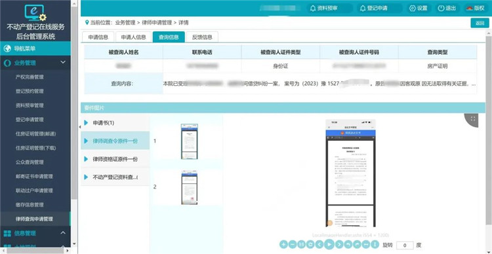The width and height of the screenshot is (492, 254).
Task: Open 住房证明管理(邮递) in sidebar
Action: 36,134
